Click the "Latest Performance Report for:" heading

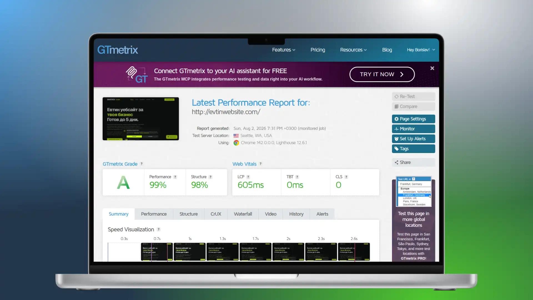251,103
